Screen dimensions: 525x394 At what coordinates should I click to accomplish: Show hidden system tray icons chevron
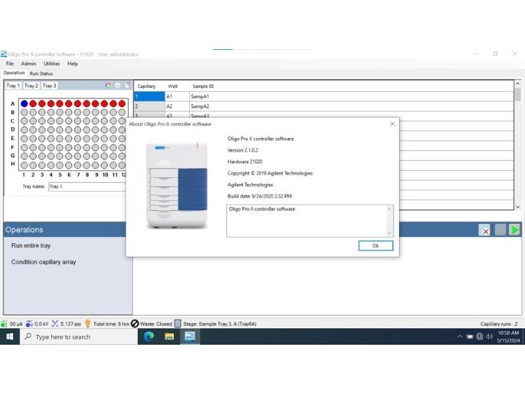[x=460, y=336]
